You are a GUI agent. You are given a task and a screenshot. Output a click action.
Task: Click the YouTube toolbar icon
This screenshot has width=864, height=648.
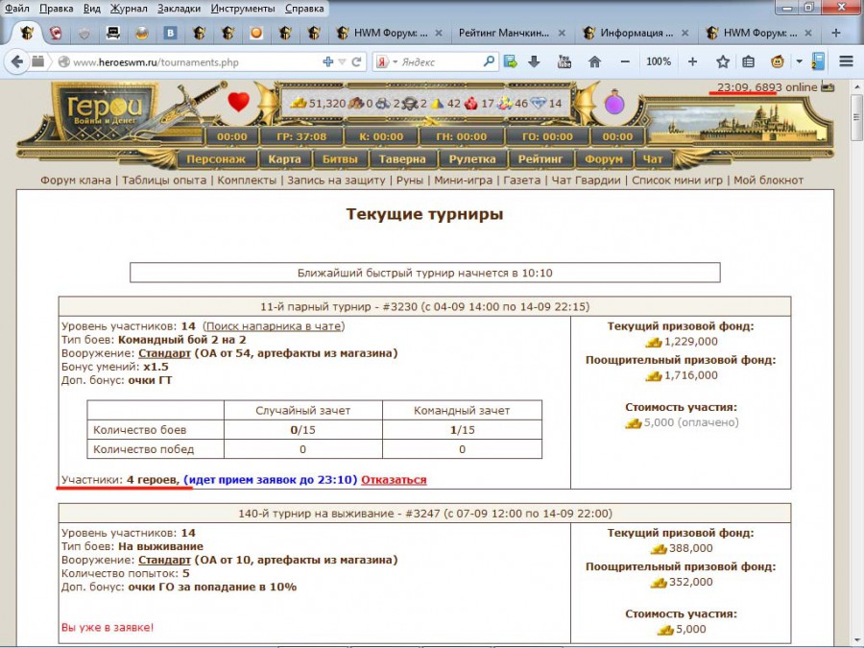(x=564, y=61)
